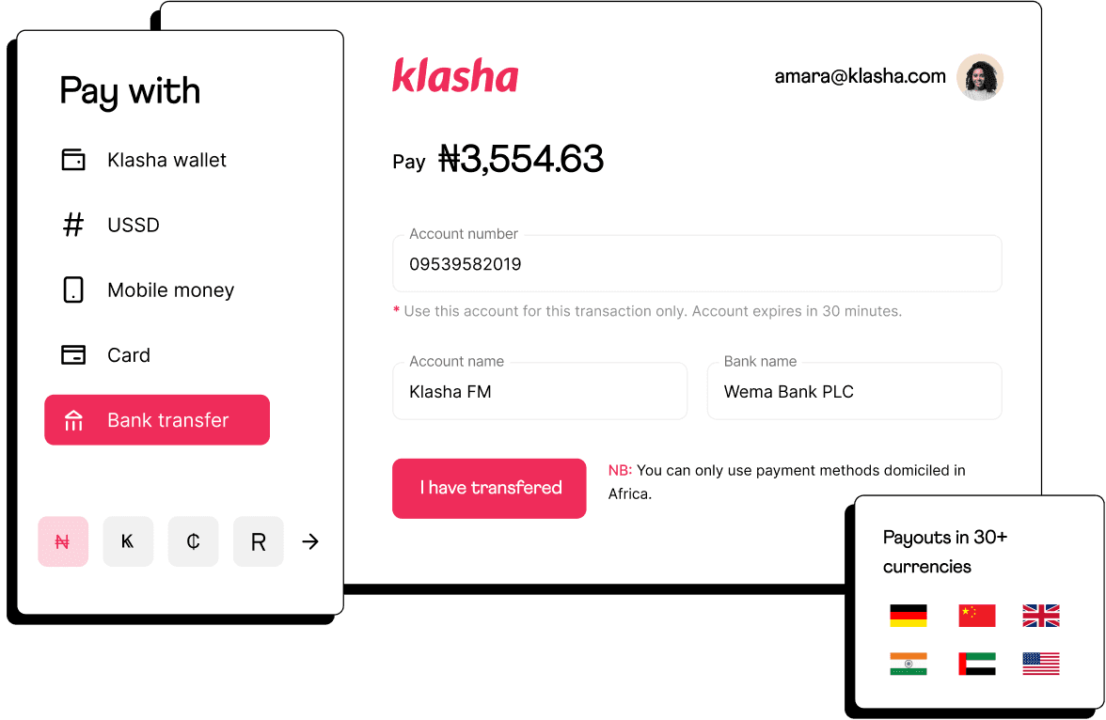
Task: Select the Rand currency button
Action: click(259, 541)
